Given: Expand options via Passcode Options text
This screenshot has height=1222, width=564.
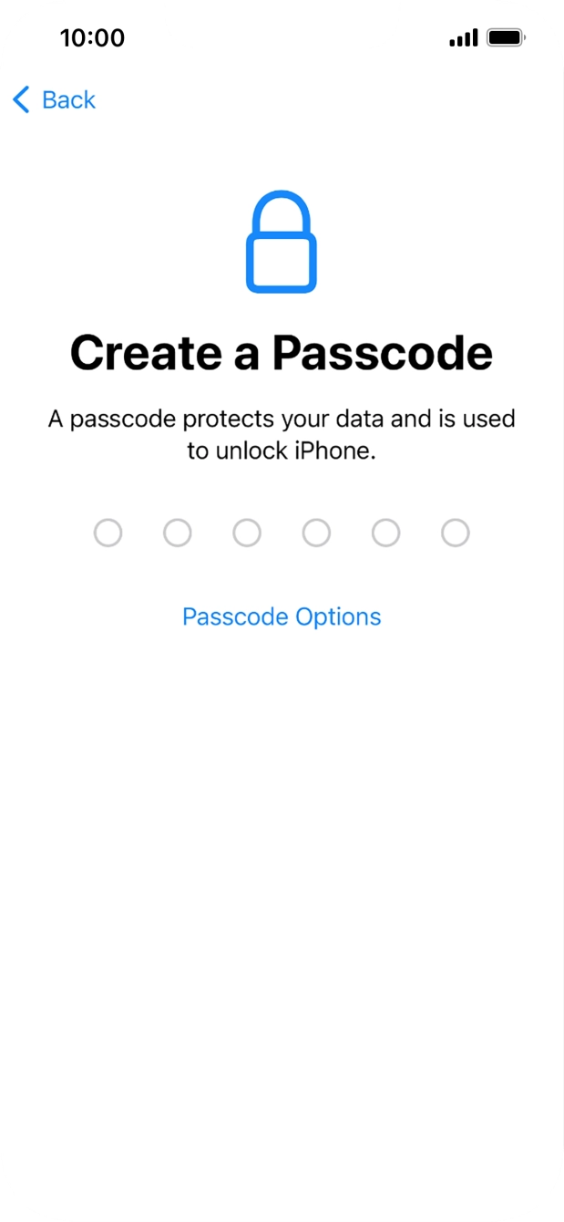Looking at the screenshot, I should click(282, 616).
